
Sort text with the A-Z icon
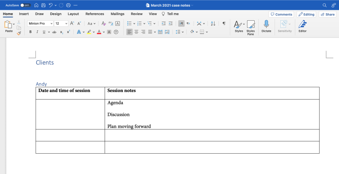[x=213, y=23]
